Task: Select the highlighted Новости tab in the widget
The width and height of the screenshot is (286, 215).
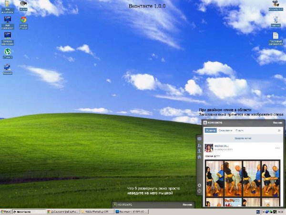Action: pyautogui.click(x=211, y=130)
